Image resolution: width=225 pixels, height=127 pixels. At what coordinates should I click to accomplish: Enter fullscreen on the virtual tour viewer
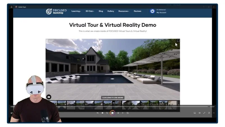178,41
